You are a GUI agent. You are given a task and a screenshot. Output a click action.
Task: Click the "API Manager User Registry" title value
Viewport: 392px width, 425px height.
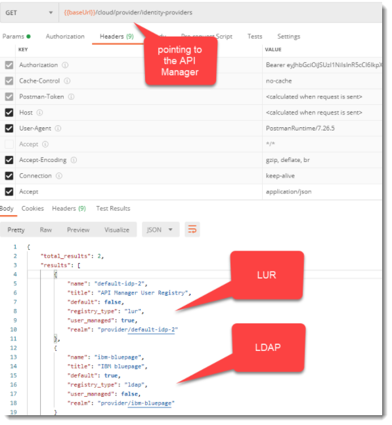click(142, 293)
